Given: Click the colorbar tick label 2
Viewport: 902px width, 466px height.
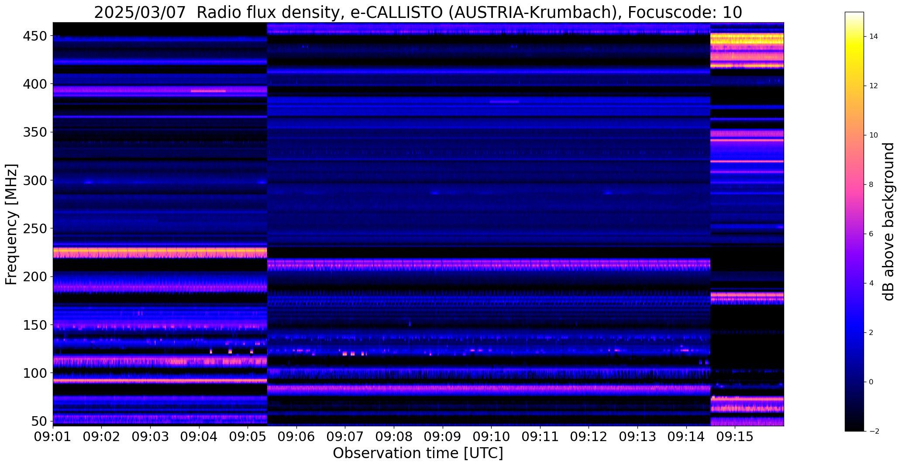Looking at the screenshot, I should click(x=871, y=332).
